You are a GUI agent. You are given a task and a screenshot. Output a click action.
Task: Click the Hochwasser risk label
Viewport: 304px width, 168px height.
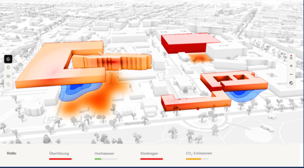(x=104, y=153)
